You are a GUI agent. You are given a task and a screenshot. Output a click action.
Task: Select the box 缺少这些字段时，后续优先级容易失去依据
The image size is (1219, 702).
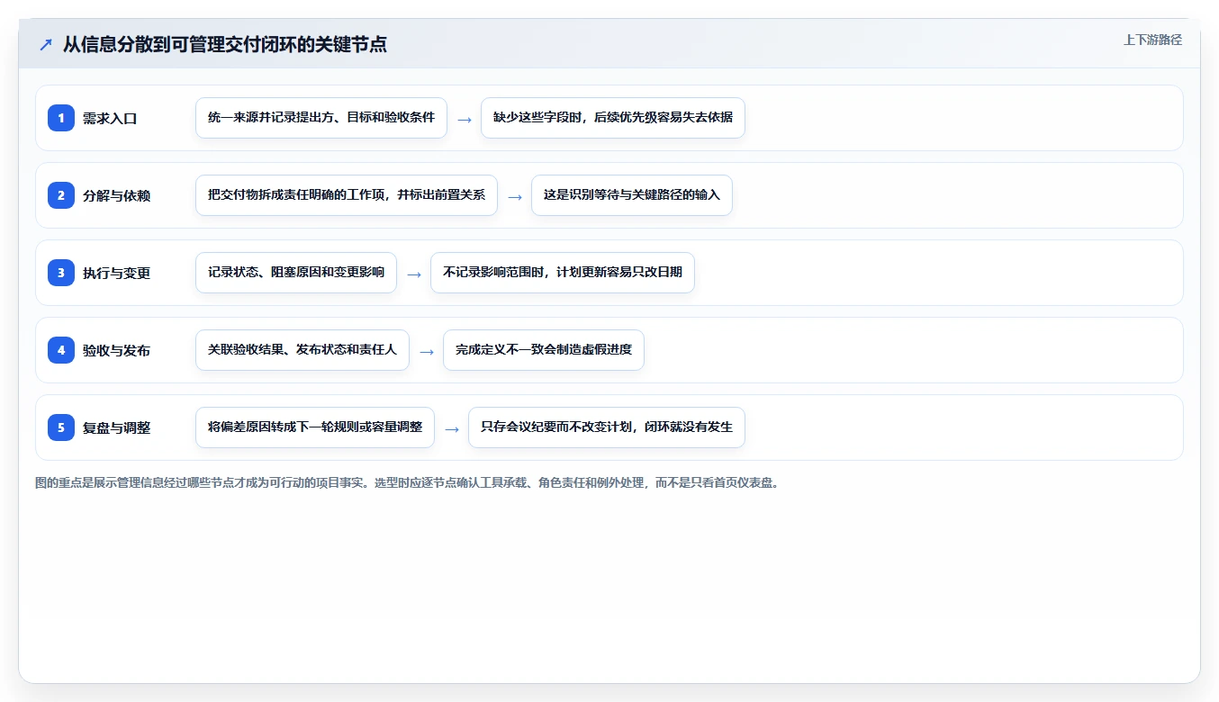613,118
